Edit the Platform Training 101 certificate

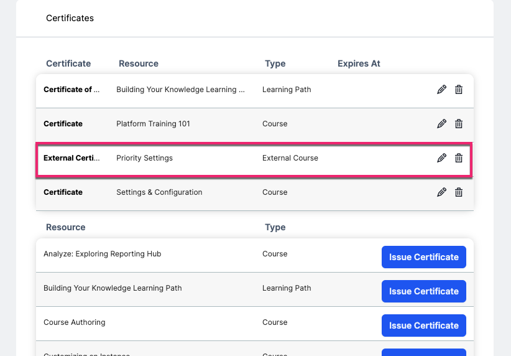pyautogui.click(x=441, y=124)
